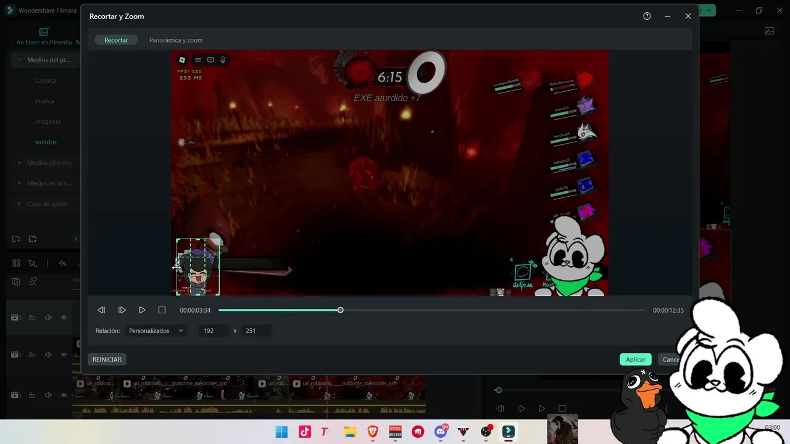Click the import folder icon beside new folder
The width and height of the screenshot is (790, 444).
[32, 239]
